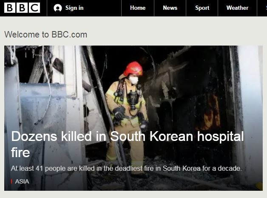Click the red marker beside ASIA
267x198 pixels.
click(x=11, y=181)
